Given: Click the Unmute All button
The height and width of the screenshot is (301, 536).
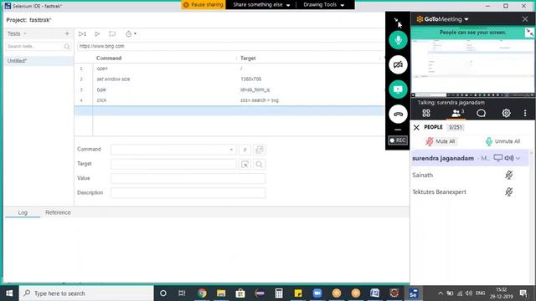Looking at the screenshot, I should [502, 141].
